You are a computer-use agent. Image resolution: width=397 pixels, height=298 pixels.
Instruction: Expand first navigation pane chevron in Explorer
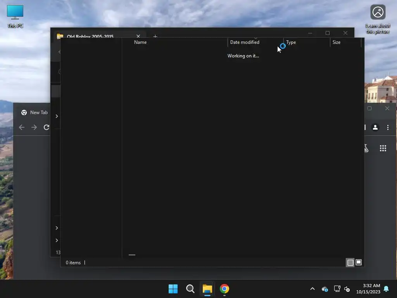pyautogui.click(x=57, y=116)
